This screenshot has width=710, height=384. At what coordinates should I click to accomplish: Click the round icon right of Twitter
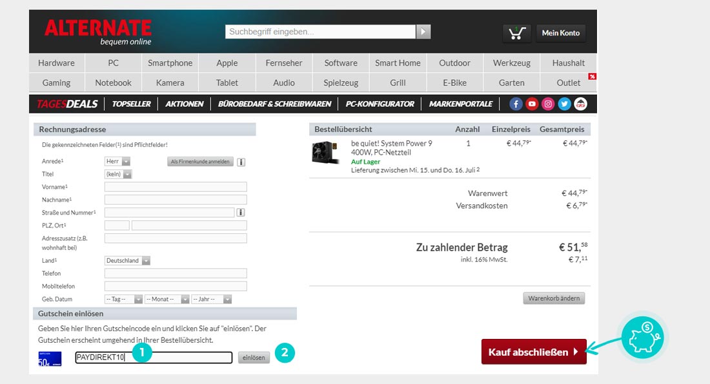click(580, 104)
